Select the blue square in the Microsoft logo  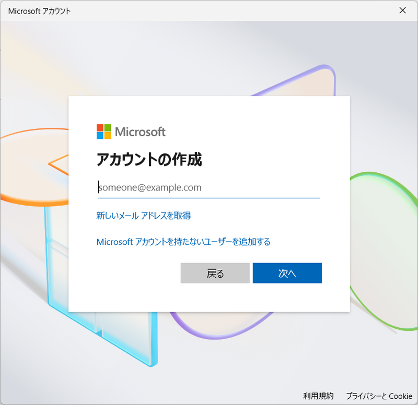pos(99,136)
